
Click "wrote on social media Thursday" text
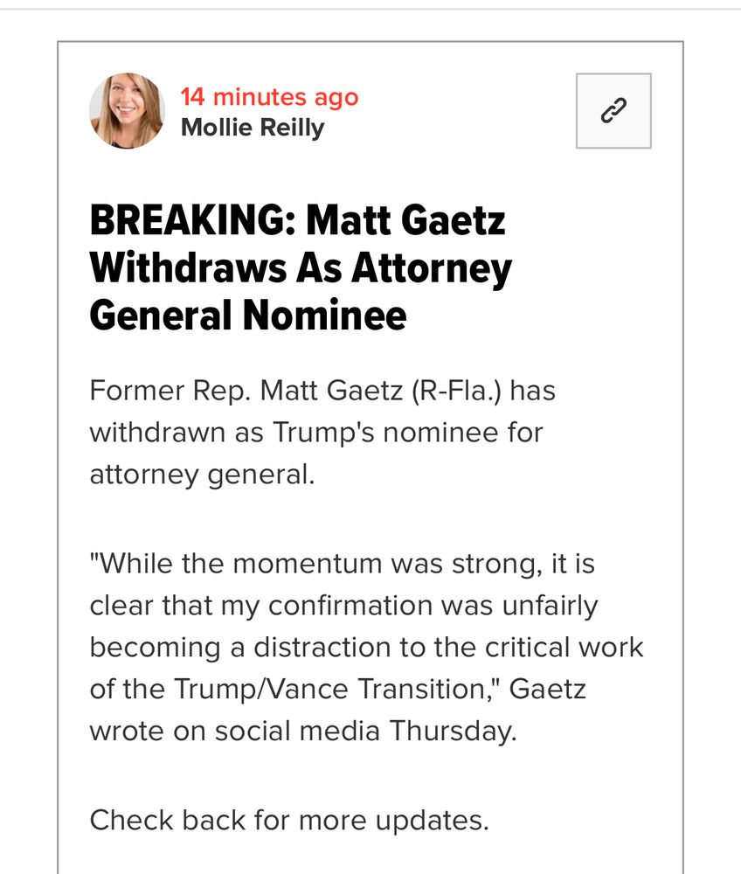click(x=302, y=731)
